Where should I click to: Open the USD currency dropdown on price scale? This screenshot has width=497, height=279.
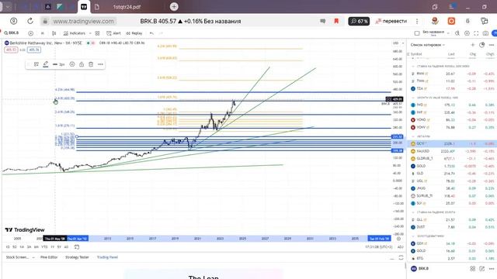point(398,43)
